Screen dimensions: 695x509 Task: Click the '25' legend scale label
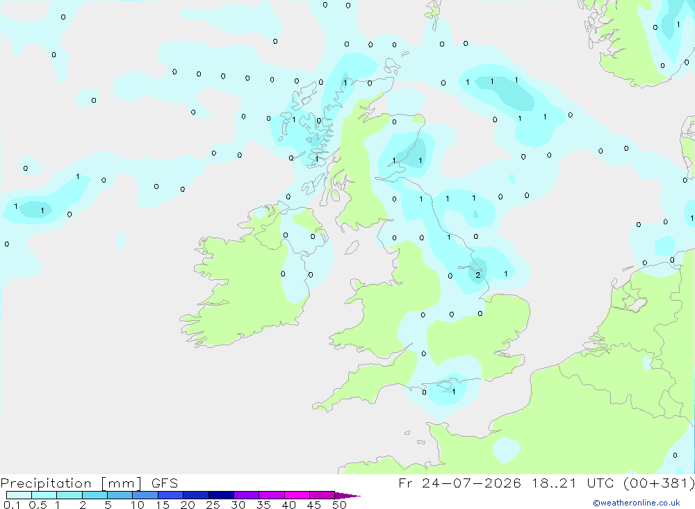pyautogui.click(x=213, y=505)
